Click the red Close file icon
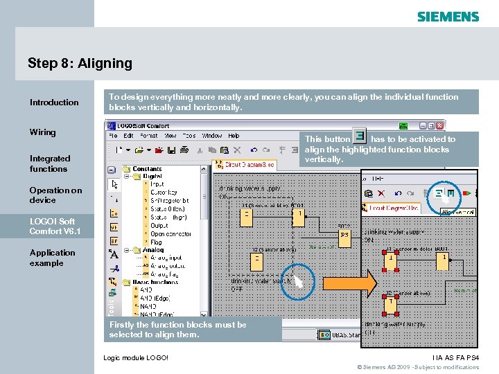The height and width of the screenshot is (374, 499). (x=159, y=150)
